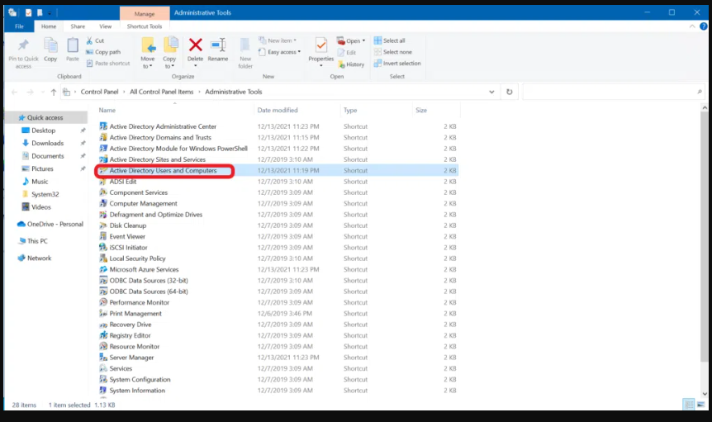The width and height of the screenshot is (712, 422).
Task: Click the Refresh icon beside address bar
Action: [510, 92]
